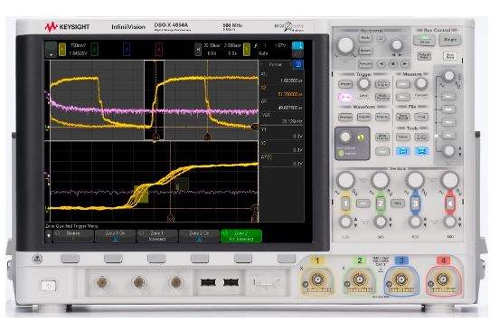
Task: Hit the navigate stop square key
Action: (393, 63)
